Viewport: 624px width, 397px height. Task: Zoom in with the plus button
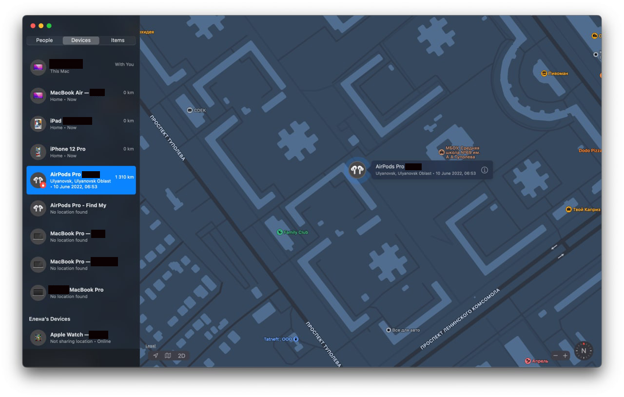[565, 356]
